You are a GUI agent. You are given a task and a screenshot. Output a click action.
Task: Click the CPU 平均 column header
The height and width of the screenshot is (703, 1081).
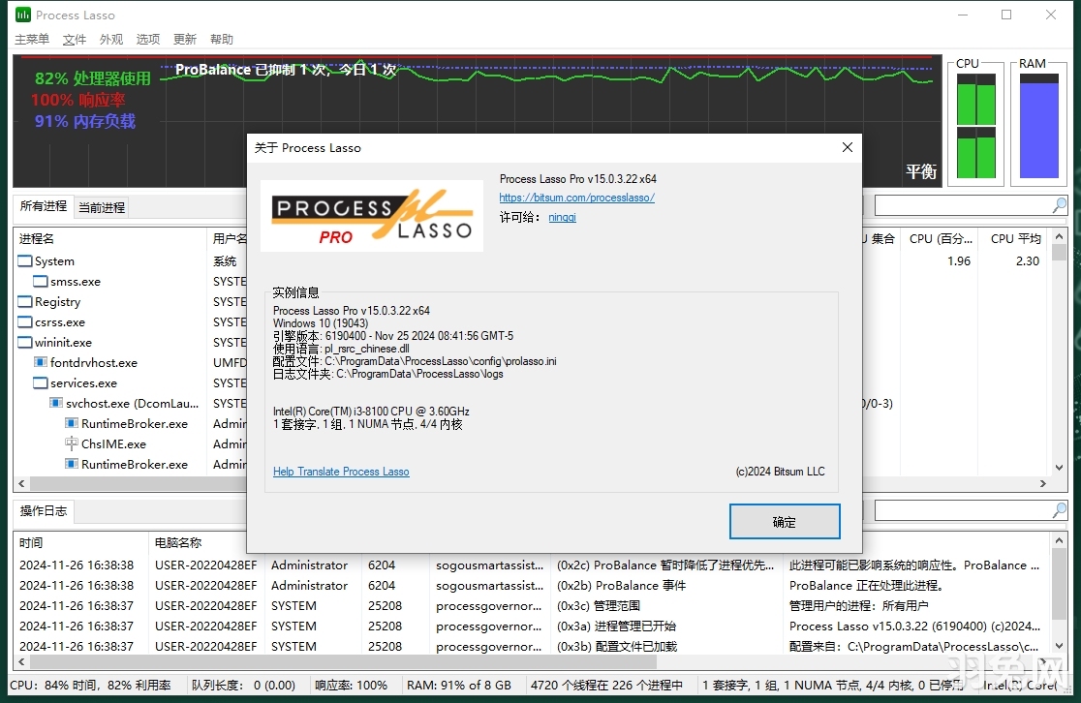pos(1016,238)
